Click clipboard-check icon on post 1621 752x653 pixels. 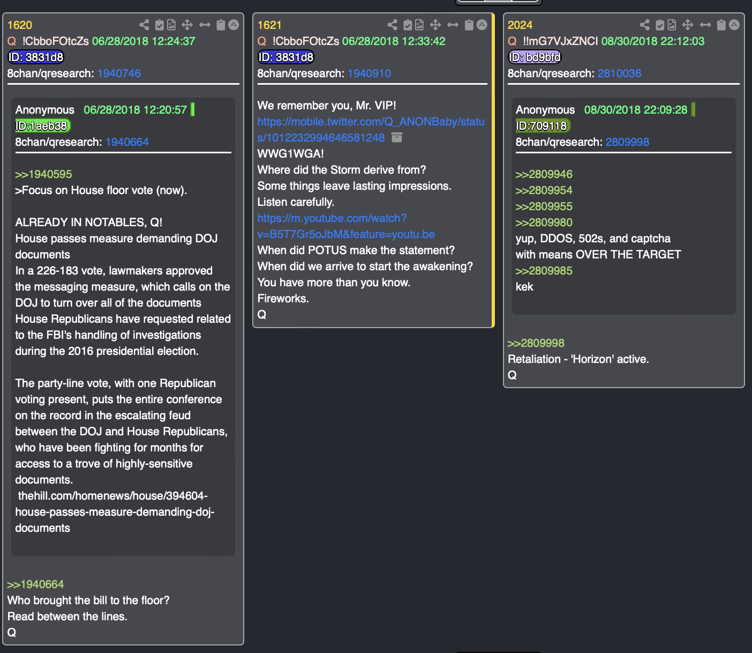click(408, 25)
